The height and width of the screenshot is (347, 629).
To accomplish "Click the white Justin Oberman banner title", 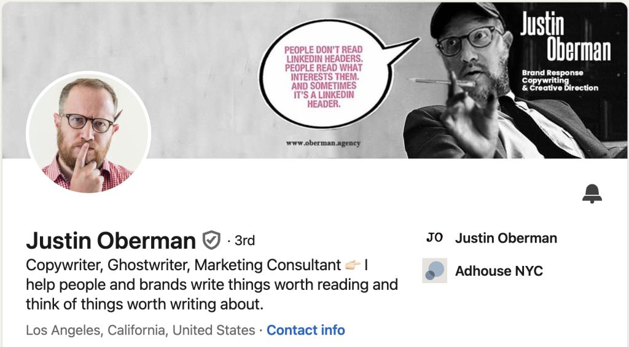I will coord(565,38).
